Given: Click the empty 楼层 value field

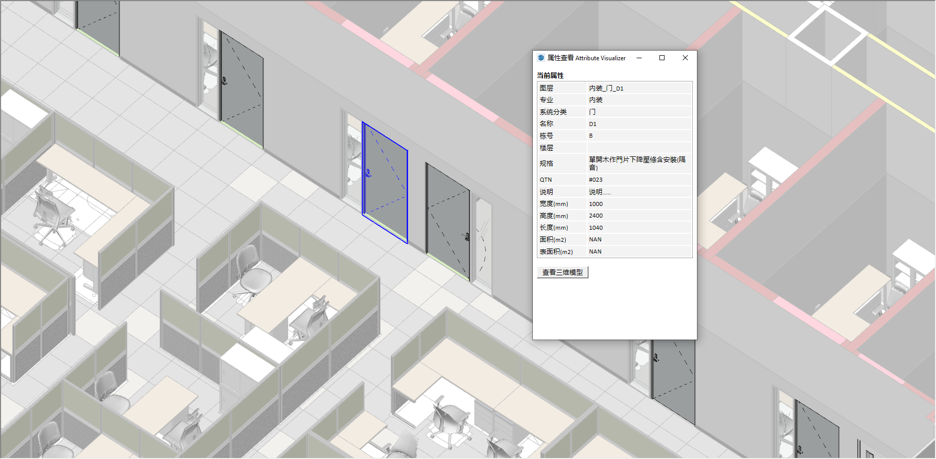Looking at the screenshot, I should click(639, 148).
